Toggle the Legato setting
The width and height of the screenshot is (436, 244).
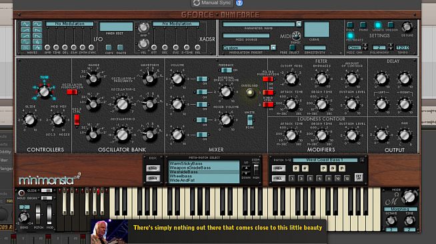377,25
